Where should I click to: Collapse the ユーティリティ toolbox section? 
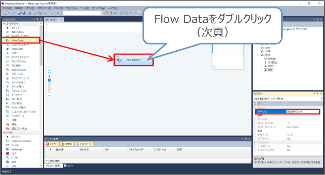tap(2, 23)
